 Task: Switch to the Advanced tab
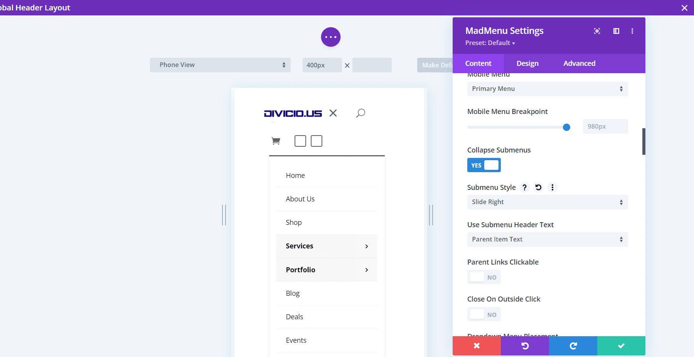pyautogui.click(x=579, y=64)
